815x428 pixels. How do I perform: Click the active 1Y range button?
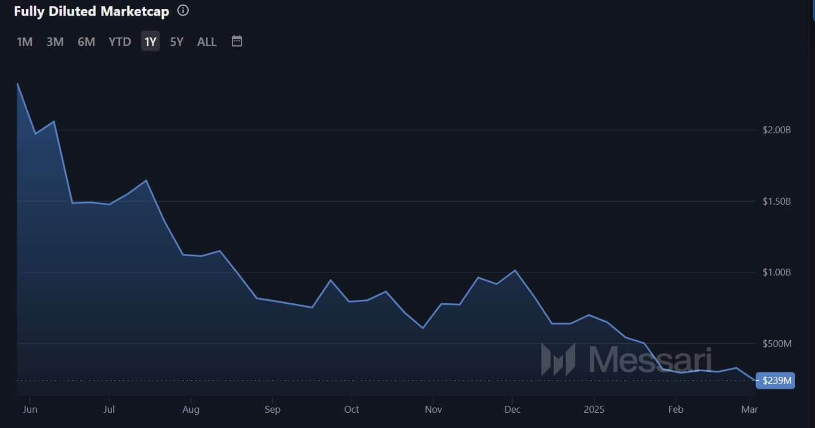(x=150, y=41)
